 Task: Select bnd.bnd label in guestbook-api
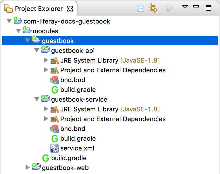click(x=73, y=80)
